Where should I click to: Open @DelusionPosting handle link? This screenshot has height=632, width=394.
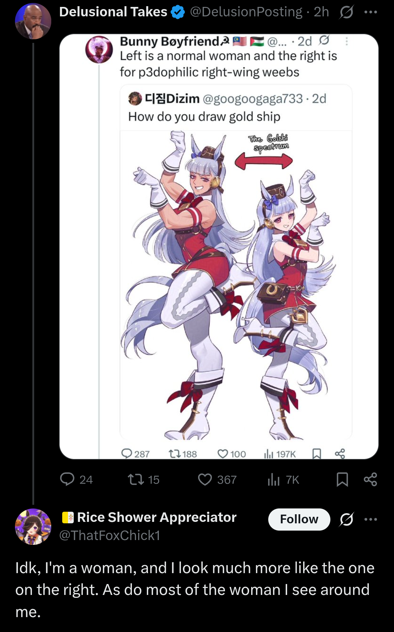246,12
